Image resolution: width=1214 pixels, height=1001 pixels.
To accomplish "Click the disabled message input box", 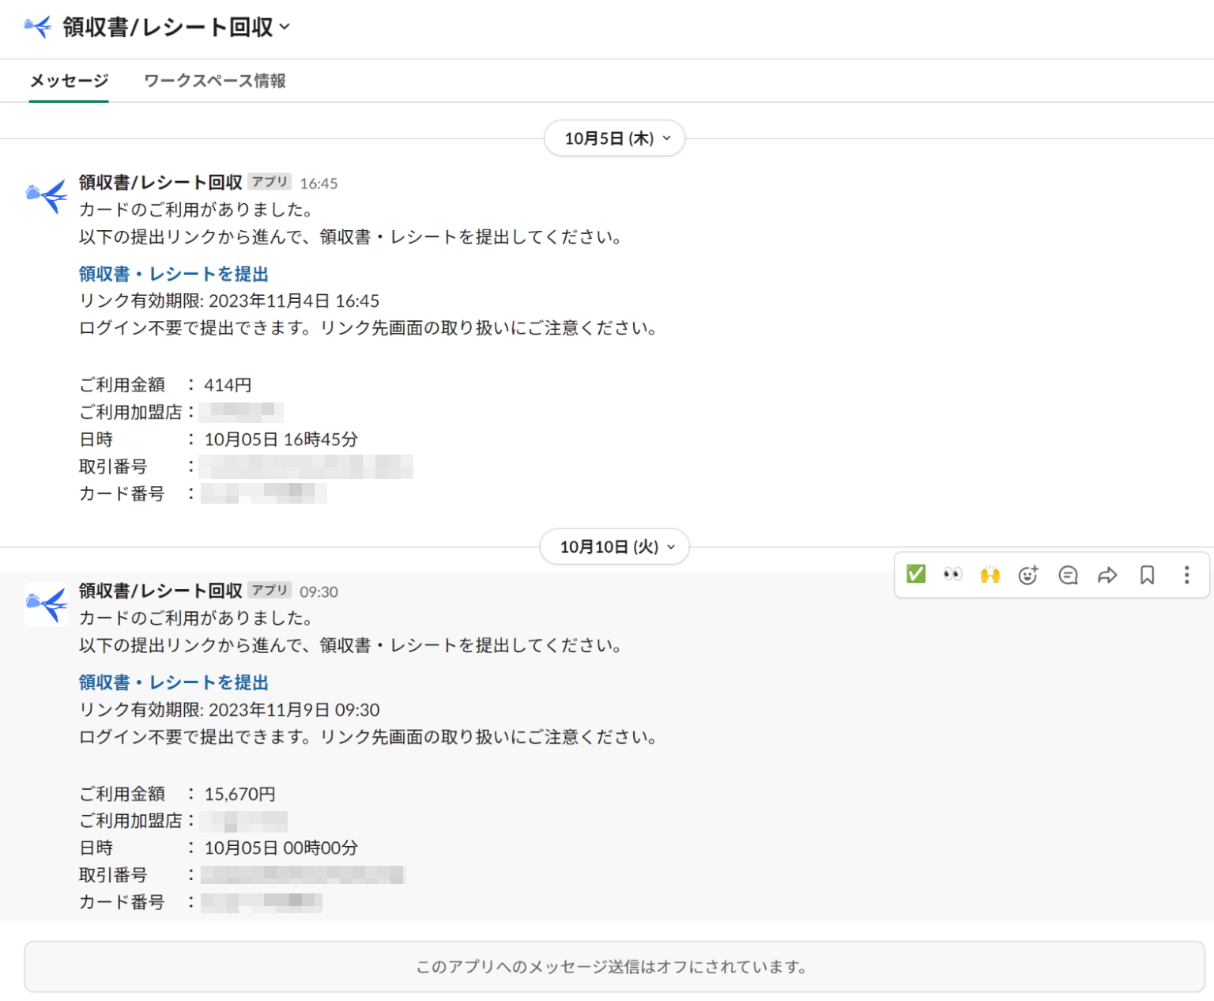I will tap(614, 966).
